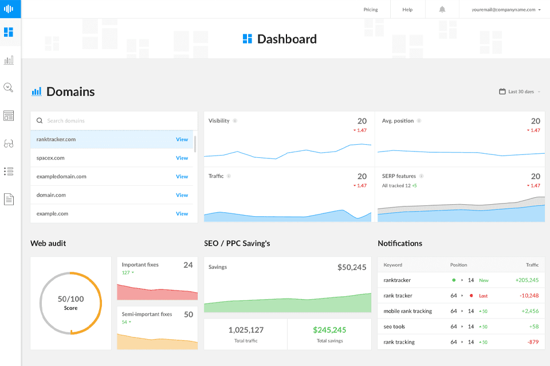The image size is (550, 366).
Task: Select the keyword list sidebar icon
Action: 9,171
